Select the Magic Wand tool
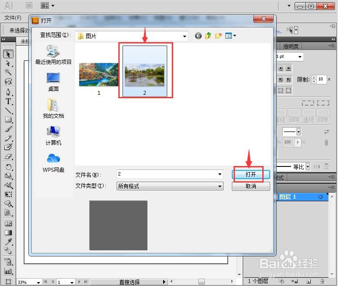The height and width of the screenshot is (286, 338). pyautogui.click(x=8, y=72)
